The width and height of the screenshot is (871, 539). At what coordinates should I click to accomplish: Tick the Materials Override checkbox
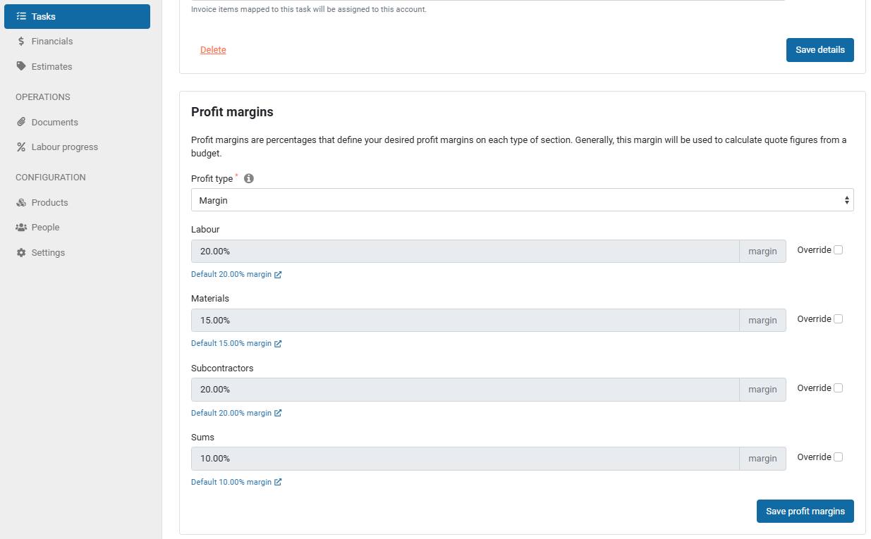pos(838,319)
